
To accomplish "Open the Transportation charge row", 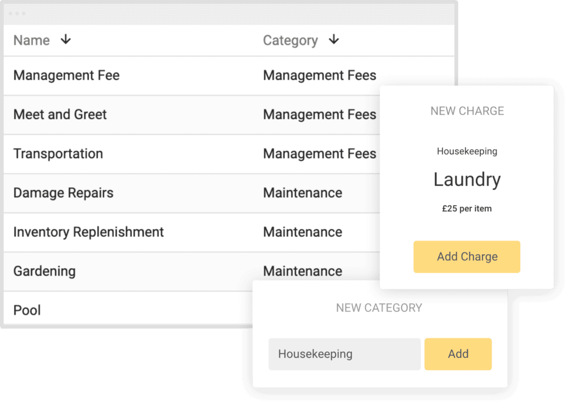I will coord(58,154).
